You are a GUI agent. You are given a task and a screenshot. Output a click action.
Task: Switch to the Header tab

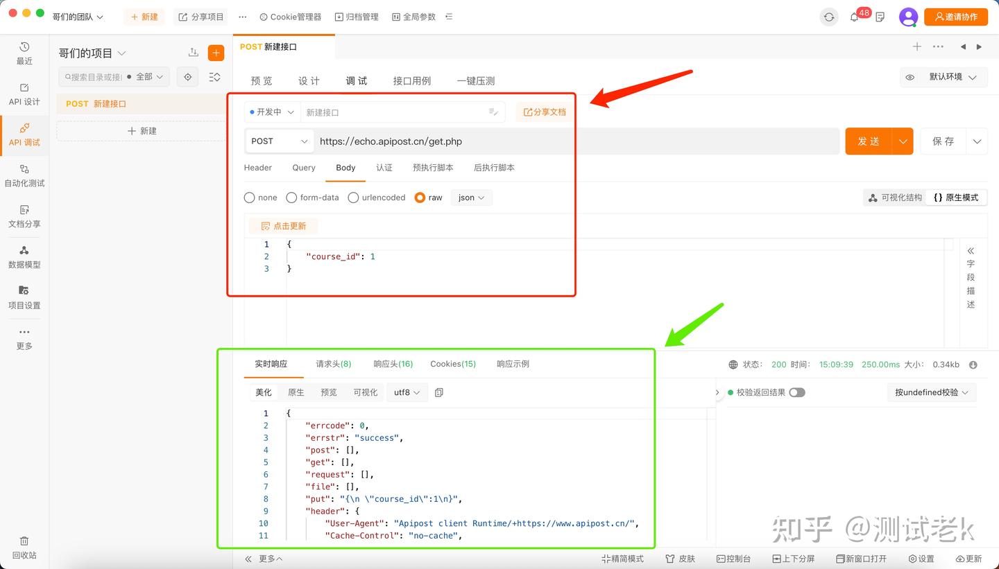point(258,168)
